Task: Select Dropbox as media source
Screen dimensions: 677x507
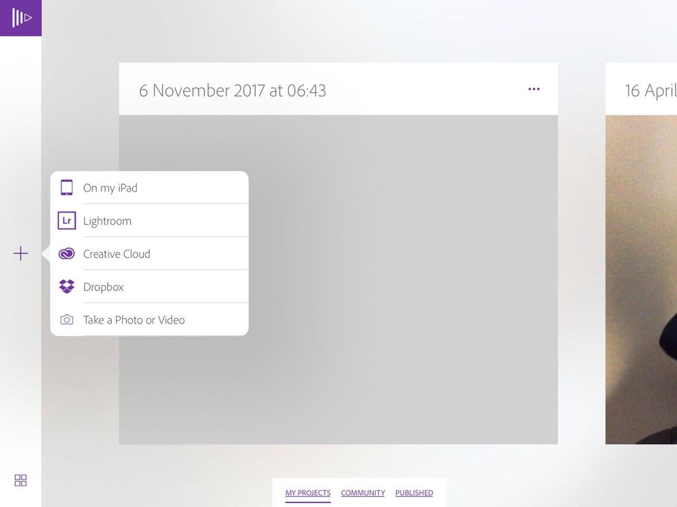Action: (149, 287)
